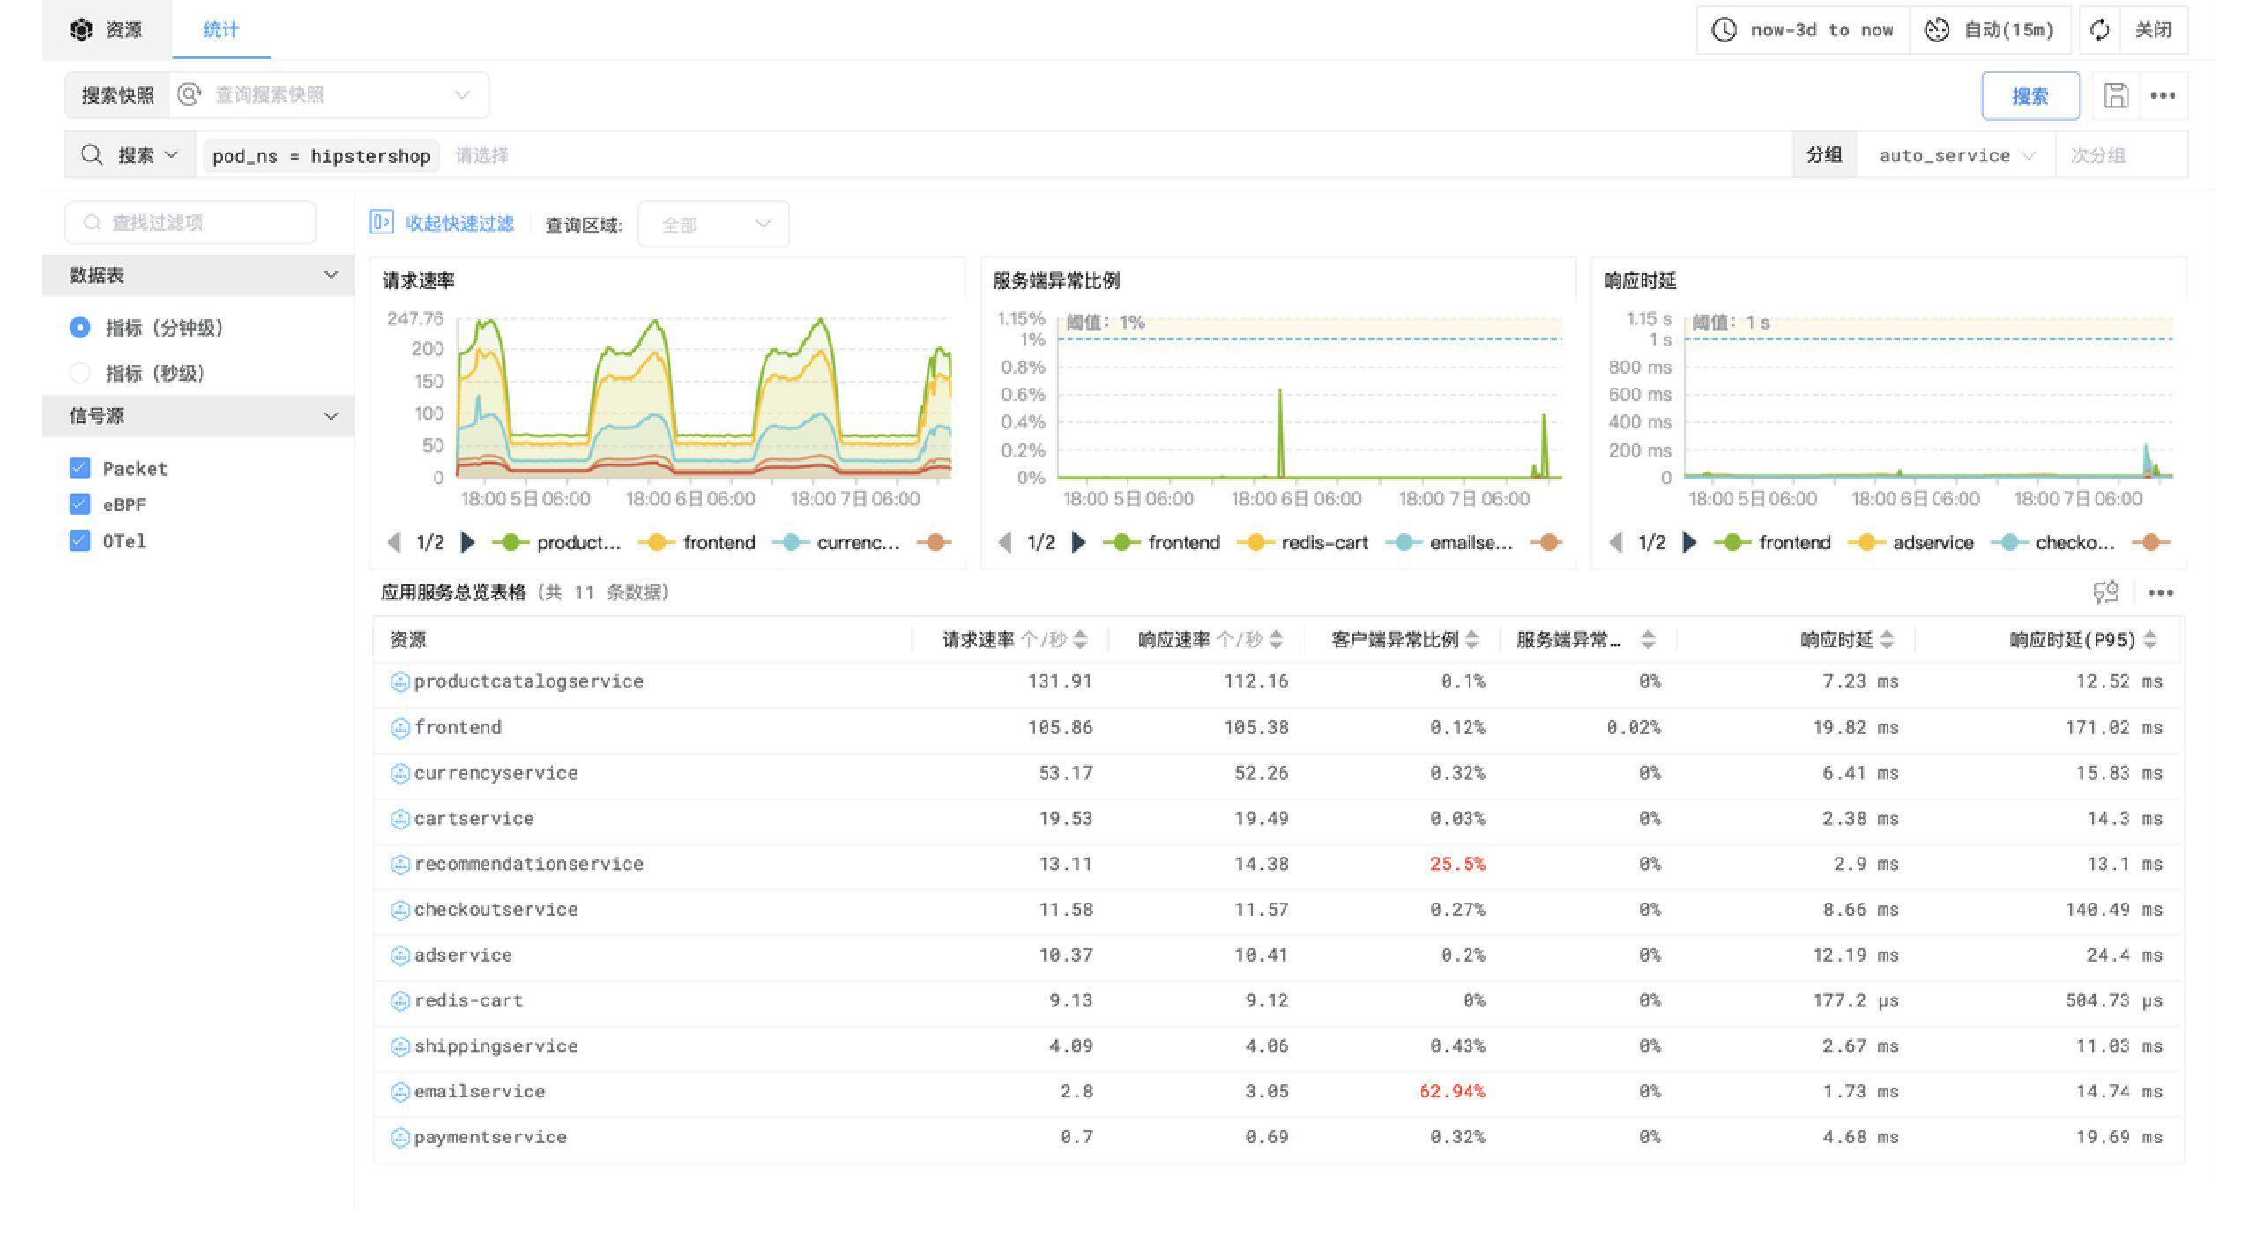This screenshot has width=2257, height=1234.
Task: Sort the table by 响应时延(P95) column
Action: tap(2149, 640)
